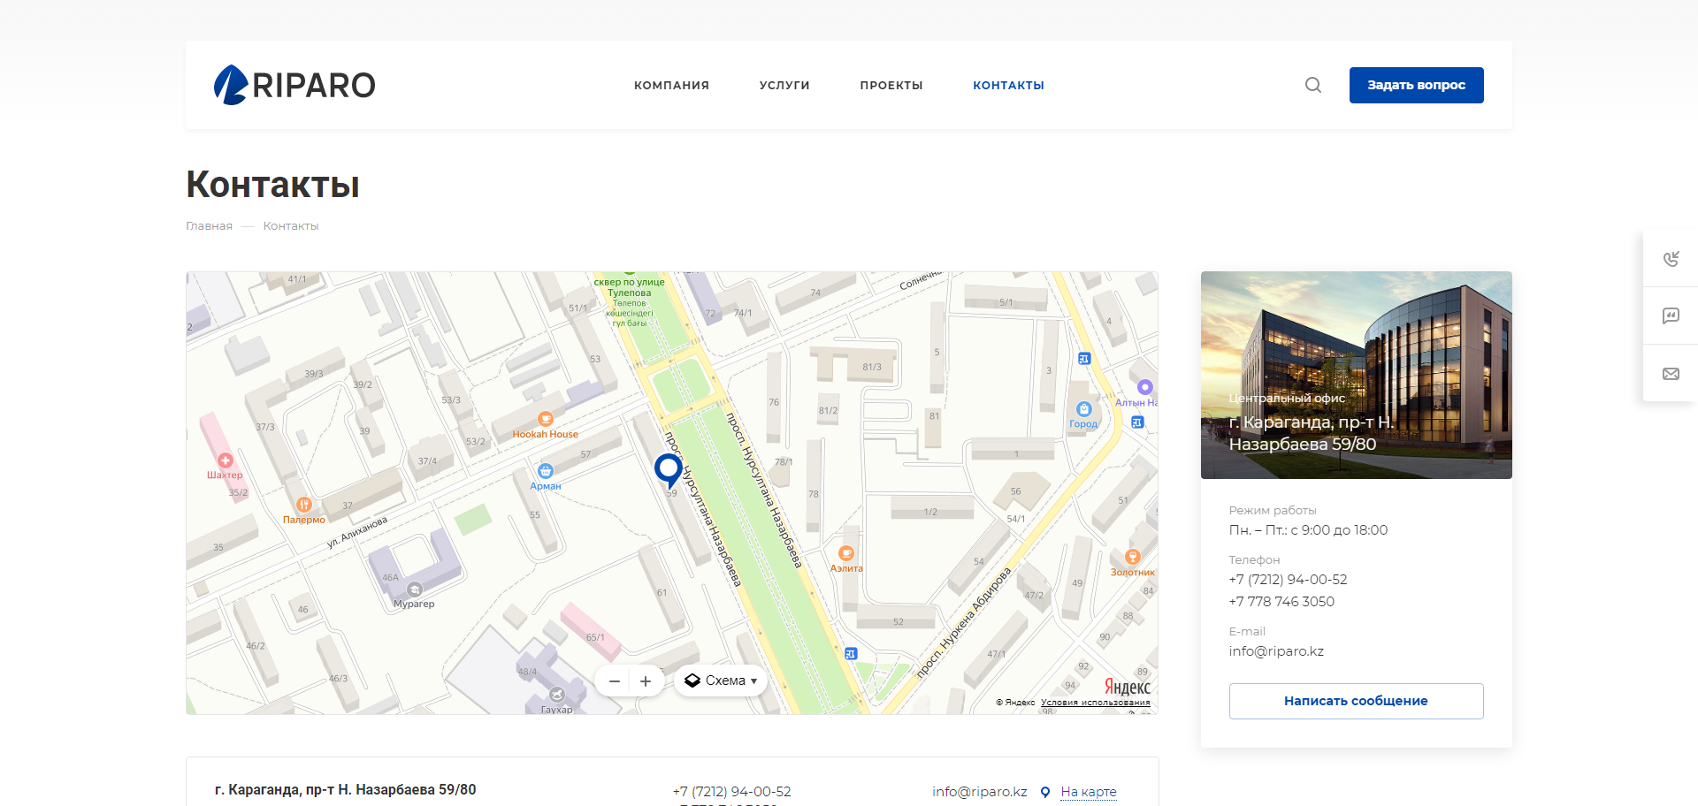Open the search magnifier icon
The height and width of the screenshot is (806, 1698).
(1313, 85)
